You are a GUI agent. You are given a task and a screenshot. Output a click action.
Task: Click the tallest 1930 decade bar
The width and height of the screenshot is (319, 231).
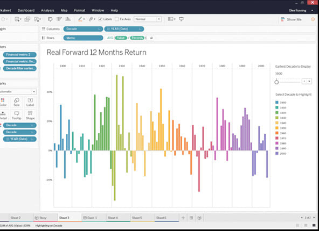(x=117, y=113)
